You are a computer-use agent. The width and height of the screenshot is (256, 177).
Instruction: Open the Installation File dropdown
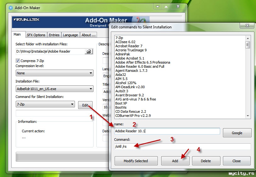[54, 89]
